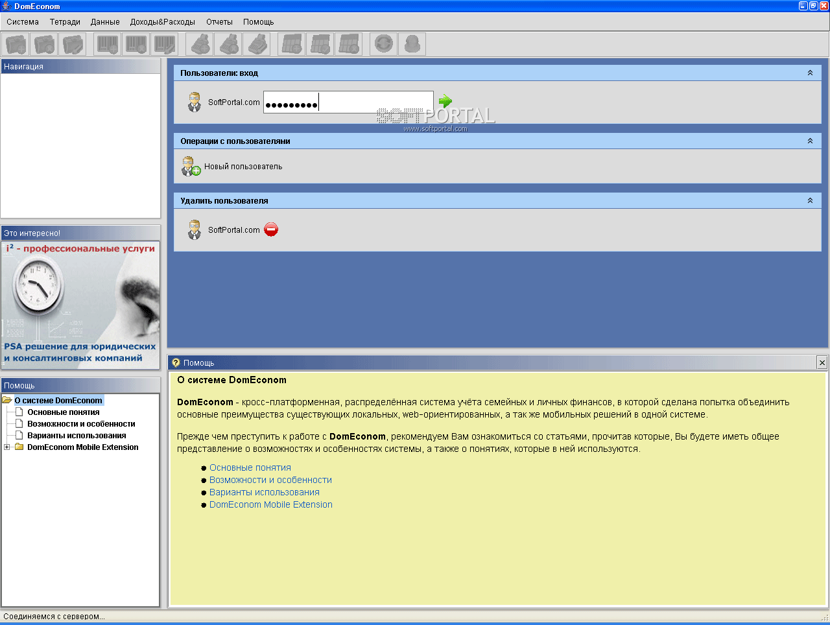Click the Навигация panel header

point(80,66)
